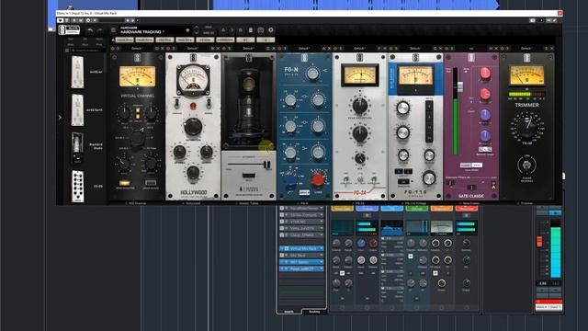Select the CS-EQ module thumbnail

tap(77, 186)
